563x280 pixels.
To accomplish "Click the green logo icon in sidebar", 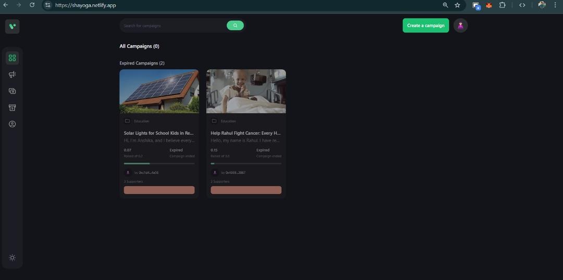I will [12, 27].
